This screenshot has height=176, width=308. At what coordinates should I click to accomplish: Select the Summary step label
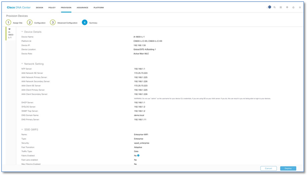(x=93, y=23)
